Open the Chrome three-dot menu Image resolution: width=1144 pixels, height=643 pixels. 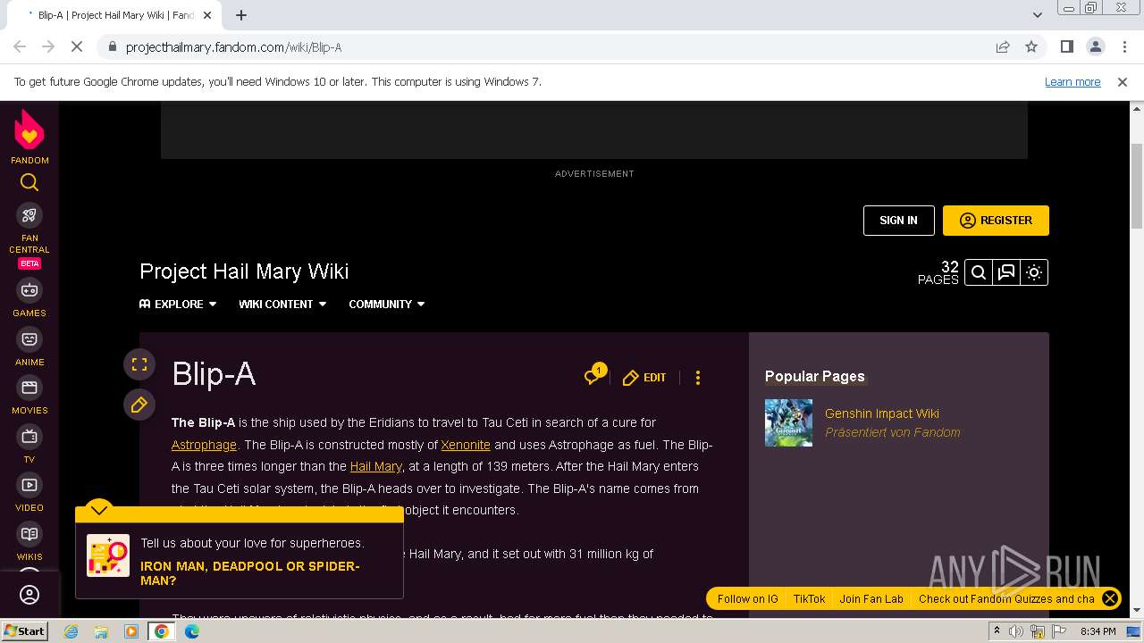pos(1124,47)
